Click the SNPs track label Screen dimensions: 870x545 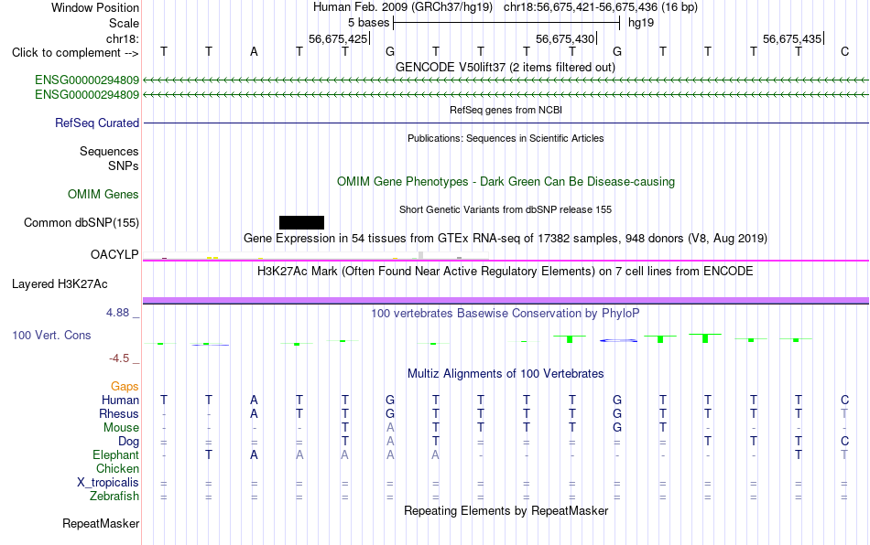[x=124, y=166]
